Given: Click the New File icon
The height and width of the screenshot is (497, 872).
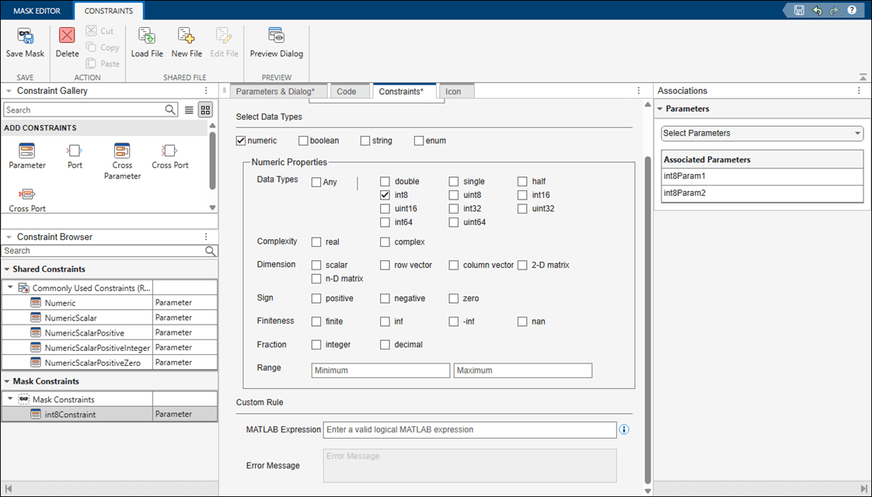Looking at the screenshot, I should [x=187, y=36].
